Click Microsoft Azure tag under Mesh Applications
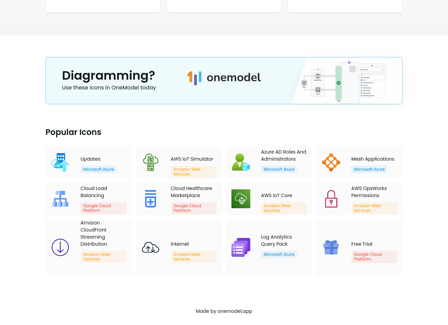This screenshot has height=325, width=448. [369, 169]
